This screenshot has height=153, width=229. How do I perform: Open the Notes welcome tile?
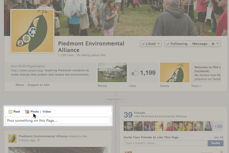[206, 72]
